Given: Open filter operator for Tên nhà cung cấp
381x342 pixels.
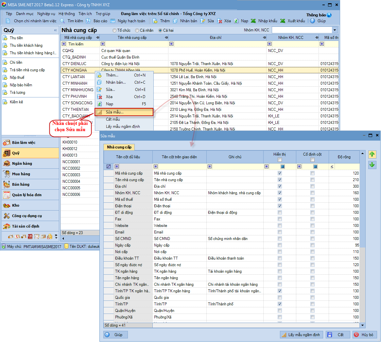Looking at the screenshot, I should [x=103, y=44].
